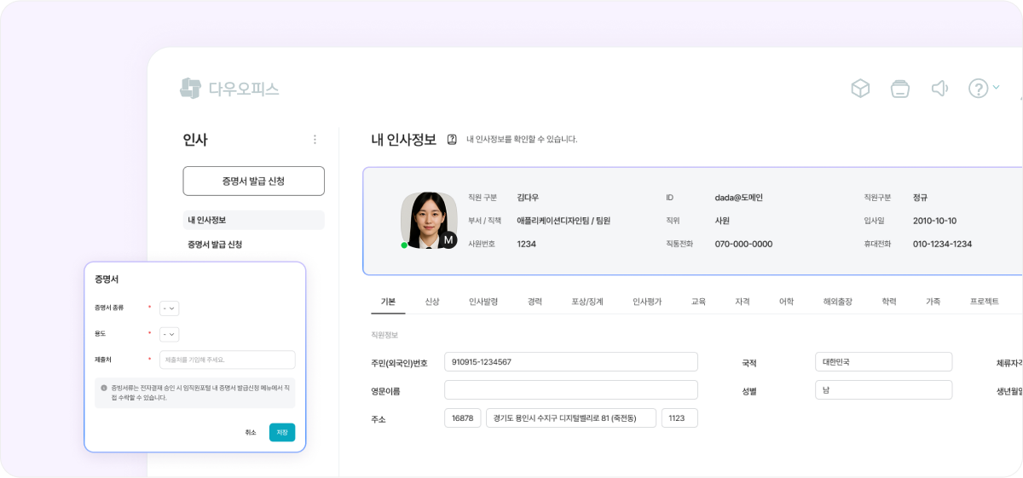Click the ID value dada@도메인
Image resolution: width=1023 pixels, height=478 pixels.
tap(739, 198)
